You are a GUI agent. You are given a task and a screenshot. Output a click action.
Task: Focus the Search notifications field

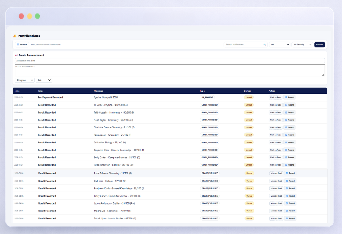pyautogui.click(x=245, y=44)
